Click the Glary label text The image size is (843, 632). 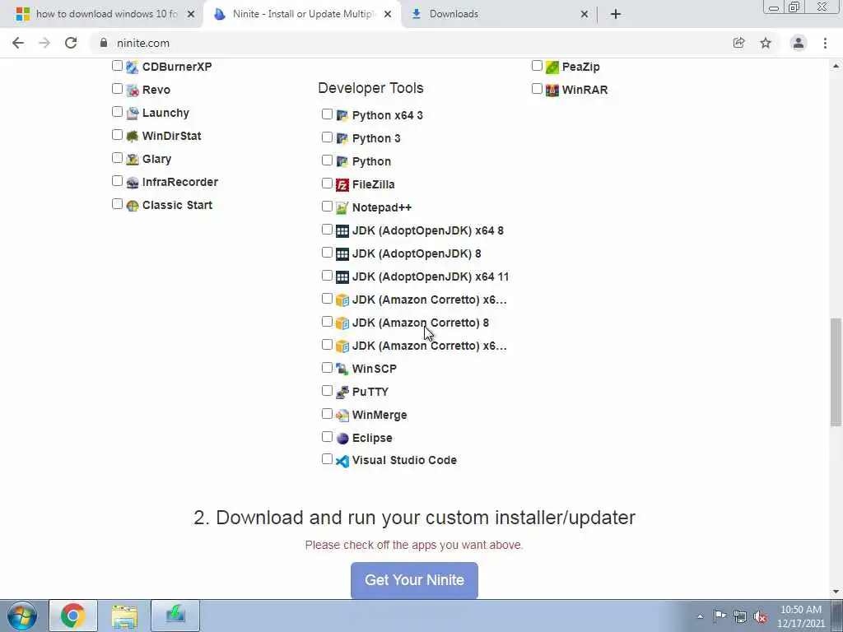156,159
